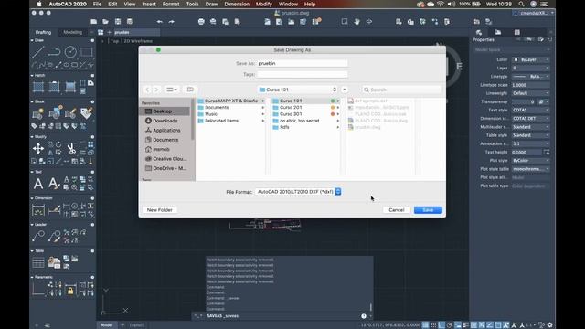This screenshot has height=329, width=585.
Task: Click the Save As filename field
Action: point(303,63)
